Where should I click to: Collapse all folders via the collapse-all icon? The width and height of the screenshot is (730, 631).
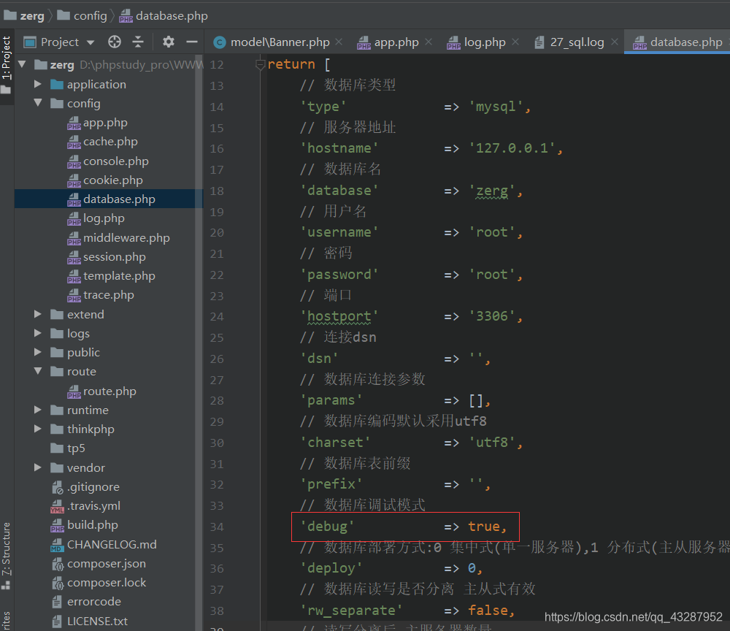[x=138, y=42]
